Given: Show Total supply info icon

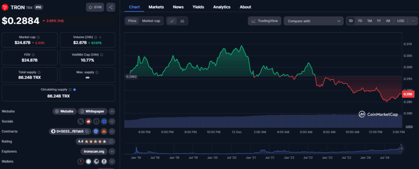Looking at the screenshot, I should tap(39, 72).
